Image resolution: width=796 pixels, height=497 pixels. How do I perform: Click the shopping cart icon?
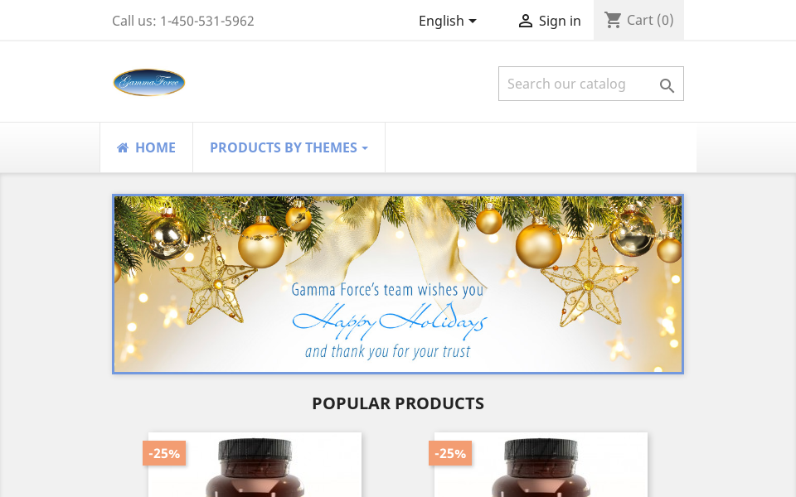[x=613, y=20]
